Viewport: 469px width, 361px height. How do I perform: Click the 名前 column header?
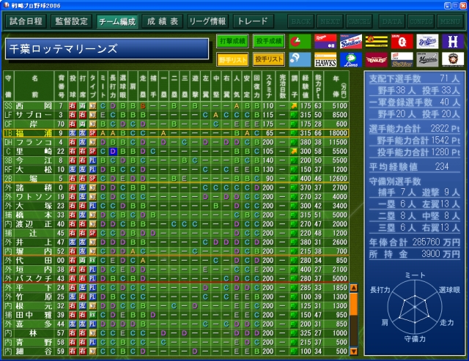pos(34,86)
